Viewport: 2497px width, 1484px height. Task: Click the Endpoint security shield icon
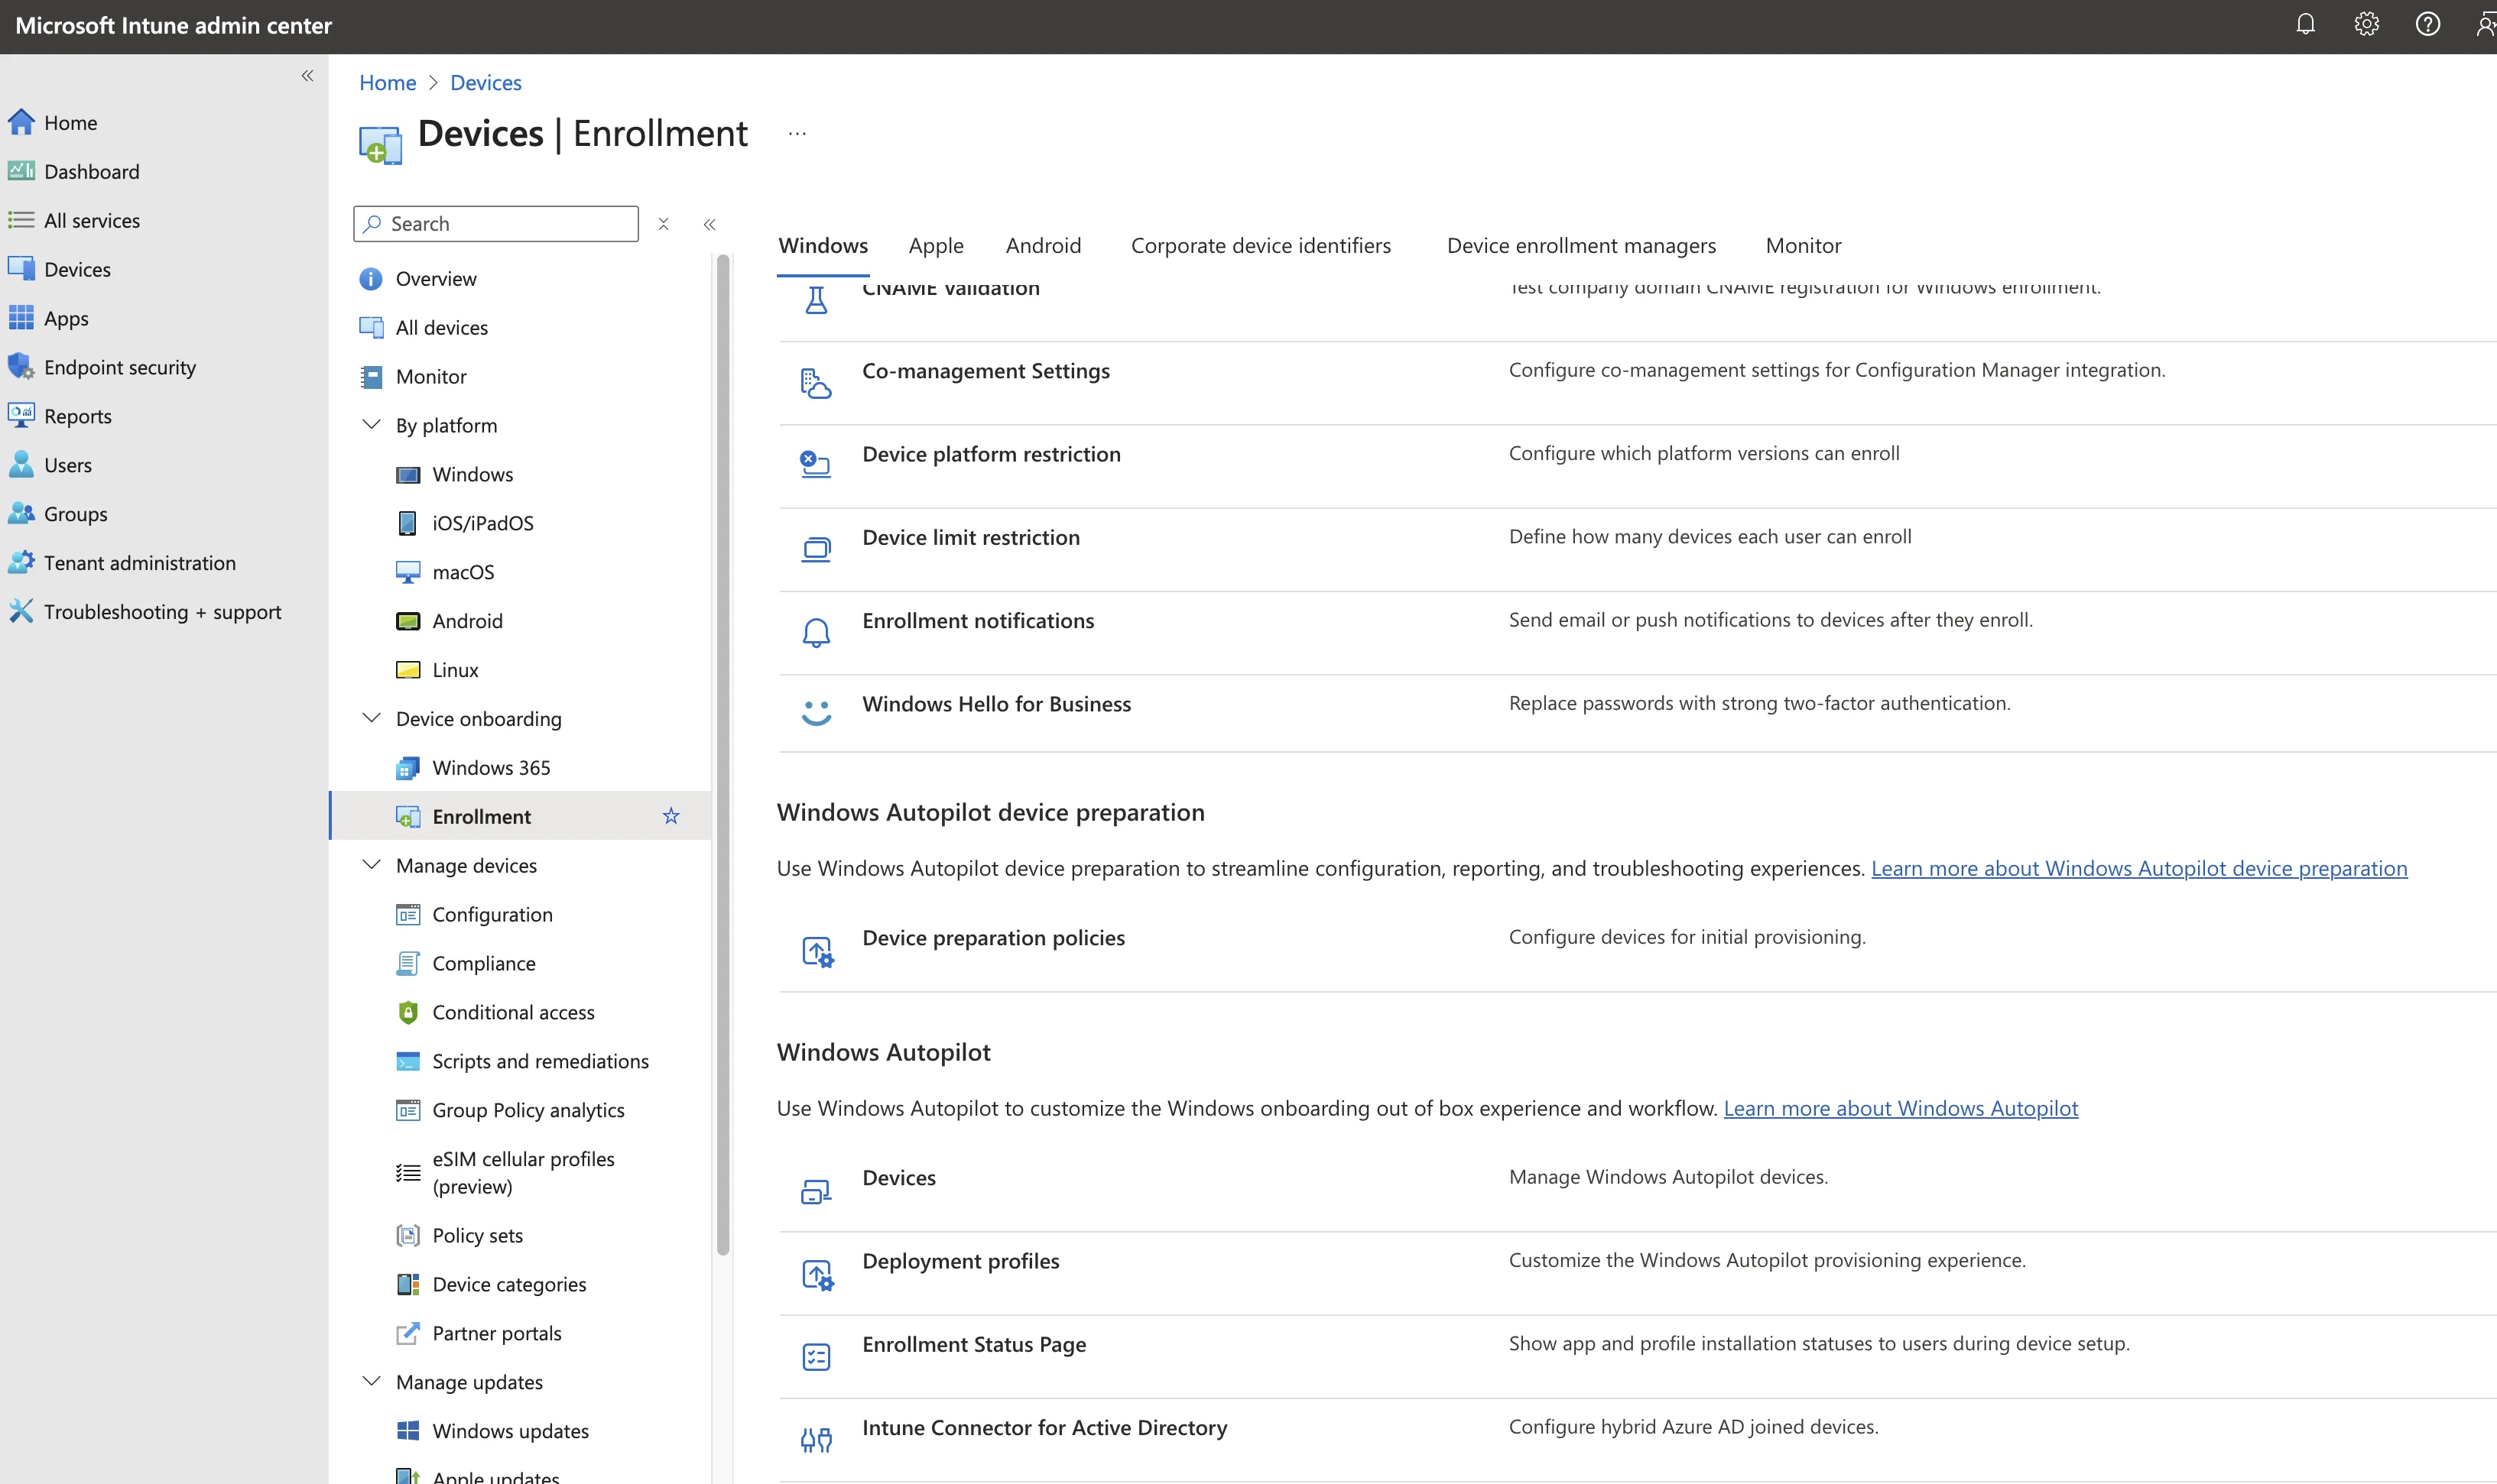(x=21, y=367)
